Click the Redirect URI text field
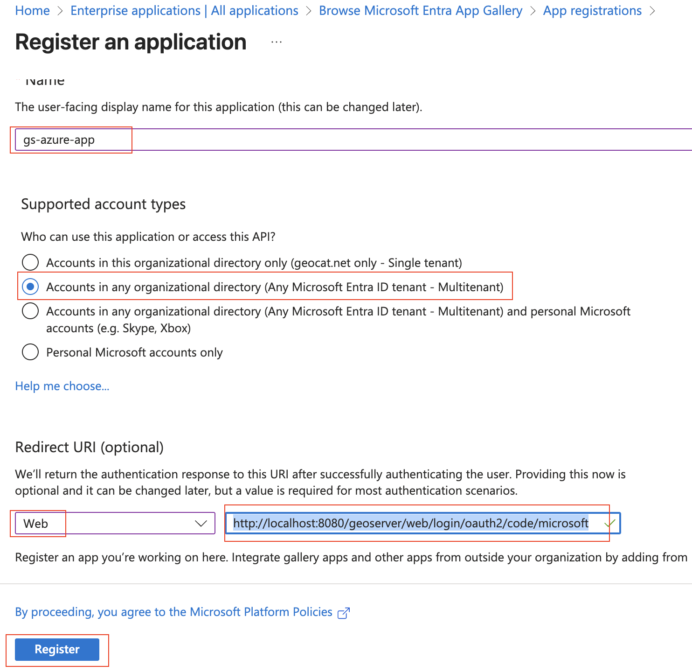The height and width of the screenshot is (672, 692). pyautogui.click(x=410, y=524)
